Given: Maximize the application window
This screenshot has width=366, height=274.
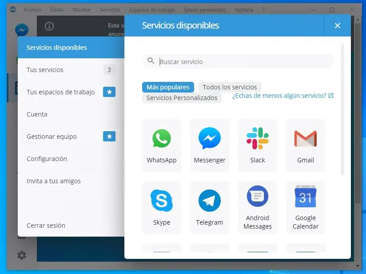Looking at the screenshot, I should coord(332,10).
